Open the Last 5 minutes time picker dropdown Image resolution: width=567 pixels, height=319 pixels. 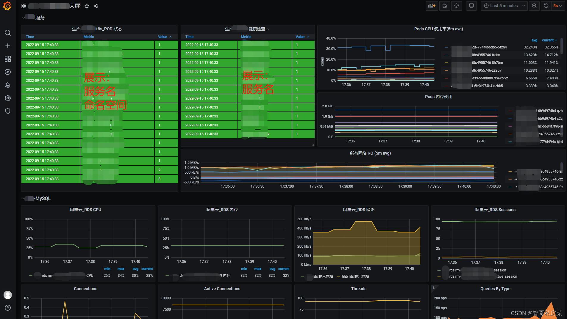click(504, 6)
